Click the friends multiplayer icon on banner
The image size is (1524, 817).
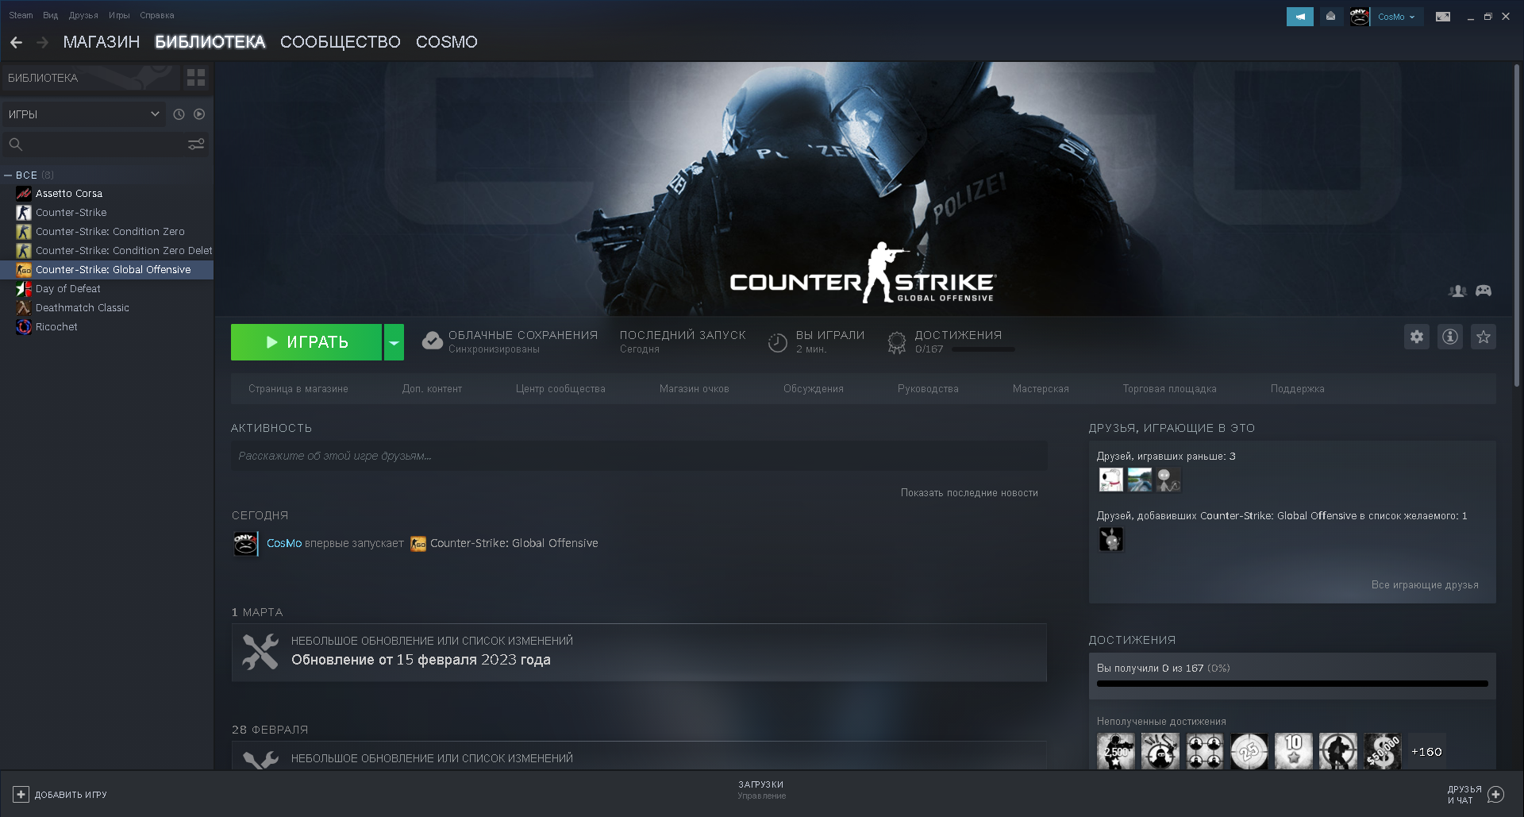(x=1457, y=291)
